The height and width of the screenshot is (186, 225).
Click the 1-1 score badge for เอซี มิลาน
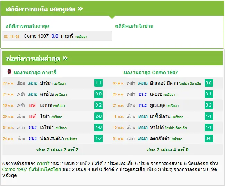pos(209,116)
